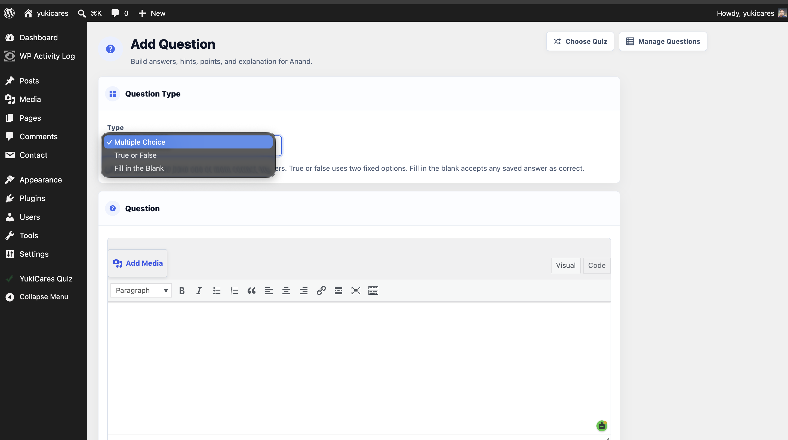View pending comments in admin bar
The image size is (788, 440).
coord(120,13)
